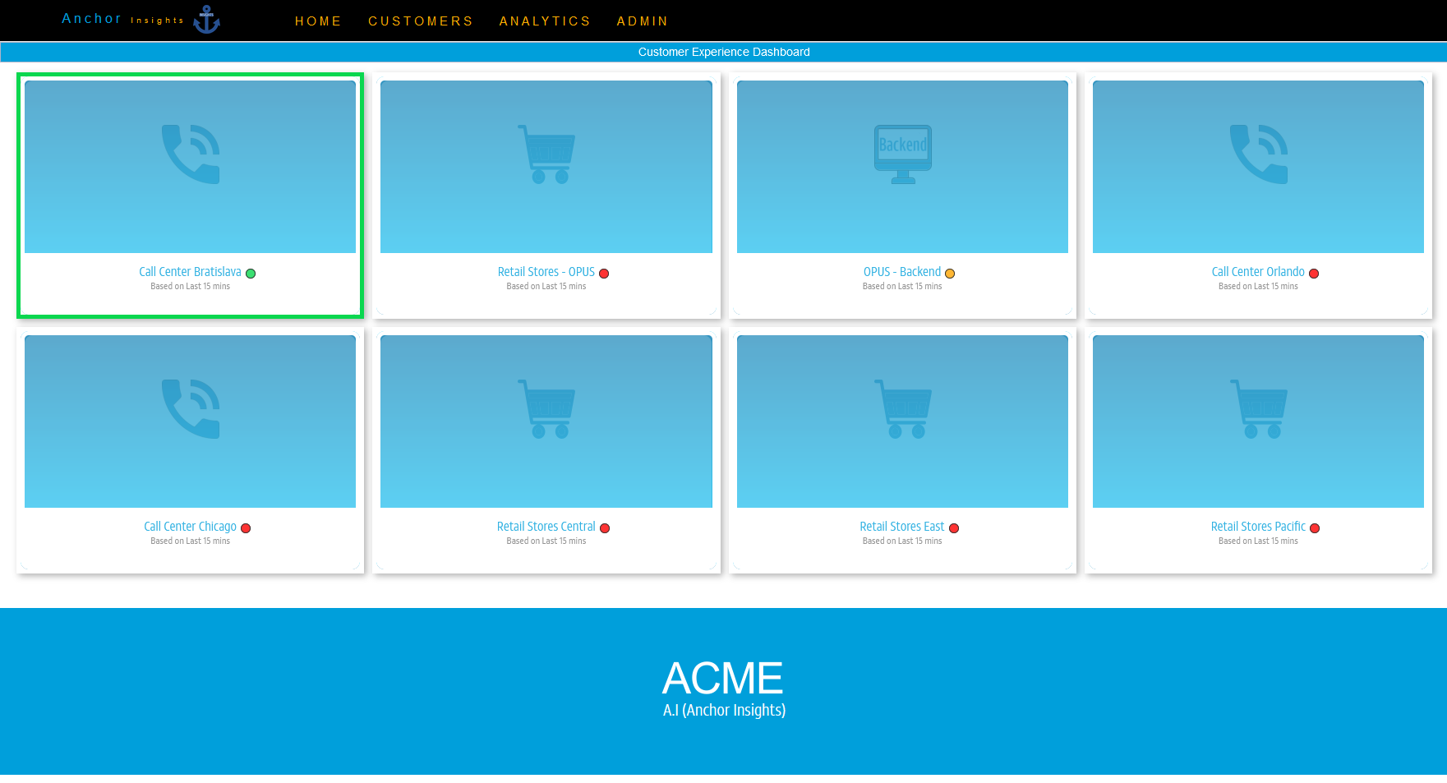
Task: Click the green status dot for Bratislava
Action: pos(251,274)
